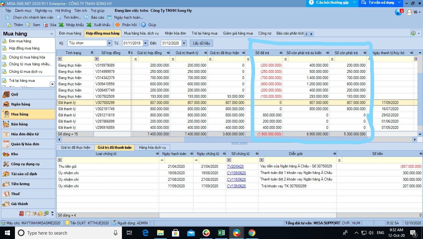
Task: Switch to Đơn mua hàng tab
Action: (70, 33)
